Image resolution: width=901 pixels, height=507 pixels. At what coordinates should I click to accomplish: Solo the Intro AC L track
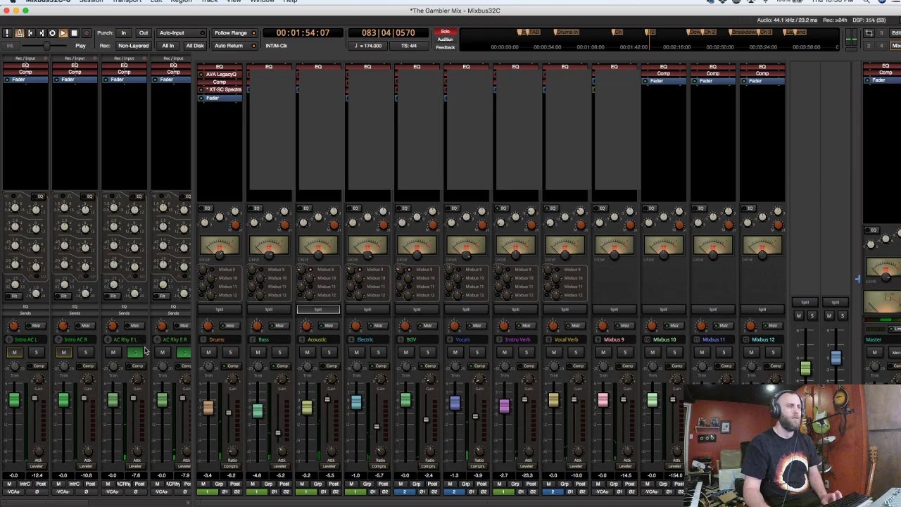(35, 353)
